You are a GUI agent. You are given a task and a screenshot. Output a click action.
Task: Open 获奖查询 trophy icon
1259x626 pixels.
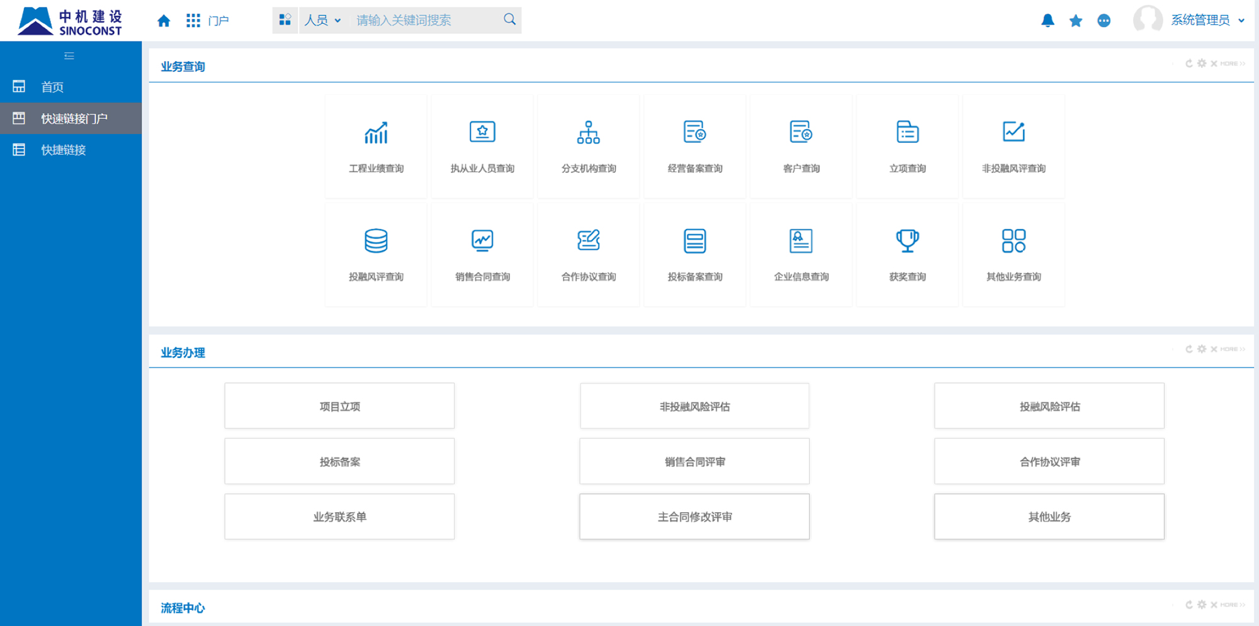point(908,240)
